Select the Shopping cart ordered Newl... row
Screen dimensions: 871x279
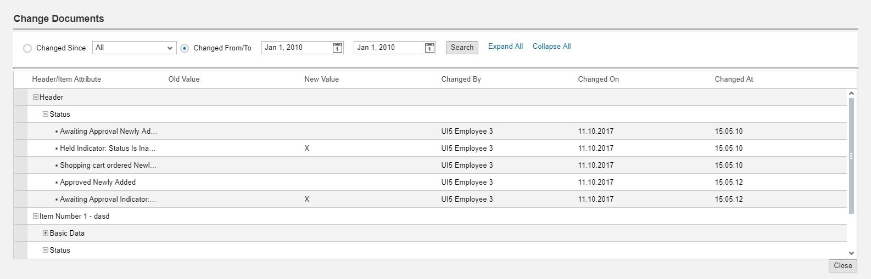pos(430,165)
